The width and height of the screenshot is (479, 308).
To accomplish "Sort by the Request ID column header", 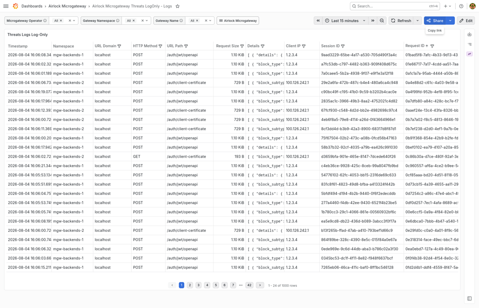I will point(415,46).
